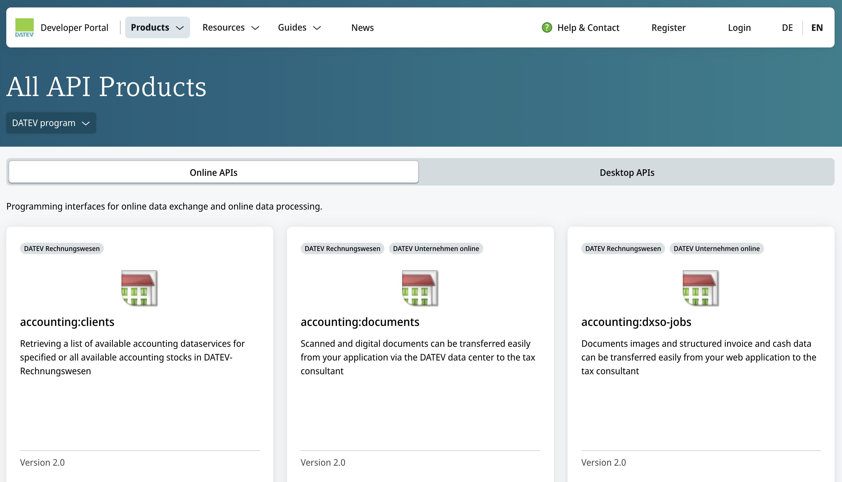Click the Login link
Image resolution: width=842 pixels, height=482 pixels.
(x=739, y=27)
